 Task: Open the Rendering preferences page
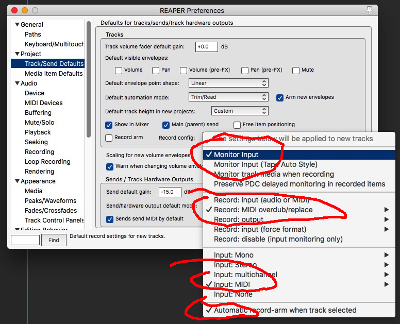pyautogui.click(x=40, y=172)
